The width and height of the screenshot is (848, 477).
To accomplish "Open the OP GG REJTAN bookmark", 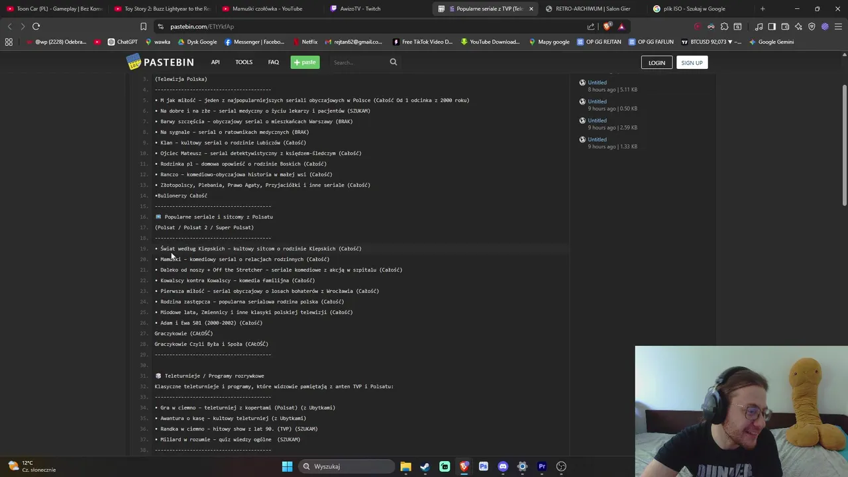I will click(599, 42).
